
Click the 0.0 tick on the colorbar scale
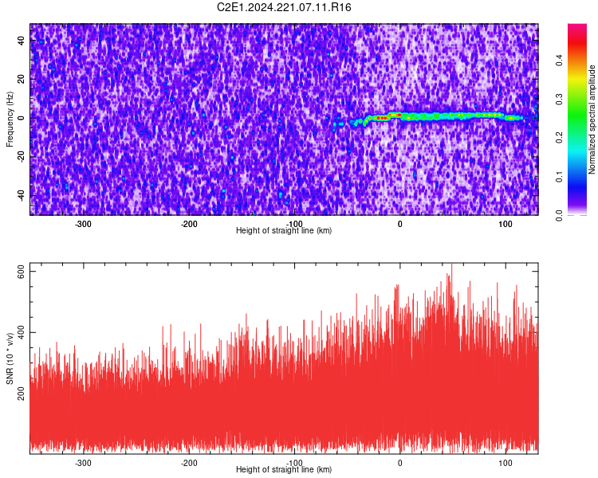tap(559, 215)
